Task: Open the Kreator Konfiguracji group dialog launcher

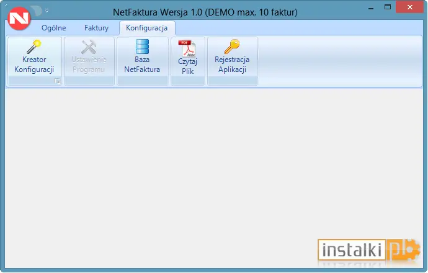Action: point(57,81)
